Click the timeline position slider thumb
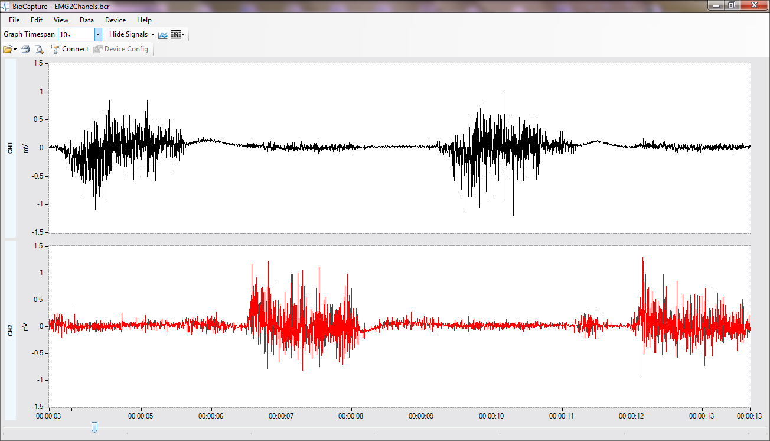Screen dimensions: 770x441 click(94, 427)
